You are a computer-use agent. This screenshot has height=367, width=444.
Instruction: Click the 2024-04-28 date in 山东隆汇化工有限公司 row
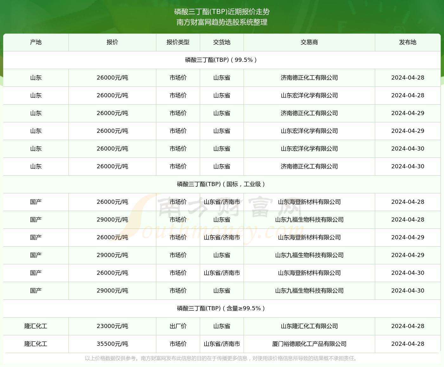point(408,326)
